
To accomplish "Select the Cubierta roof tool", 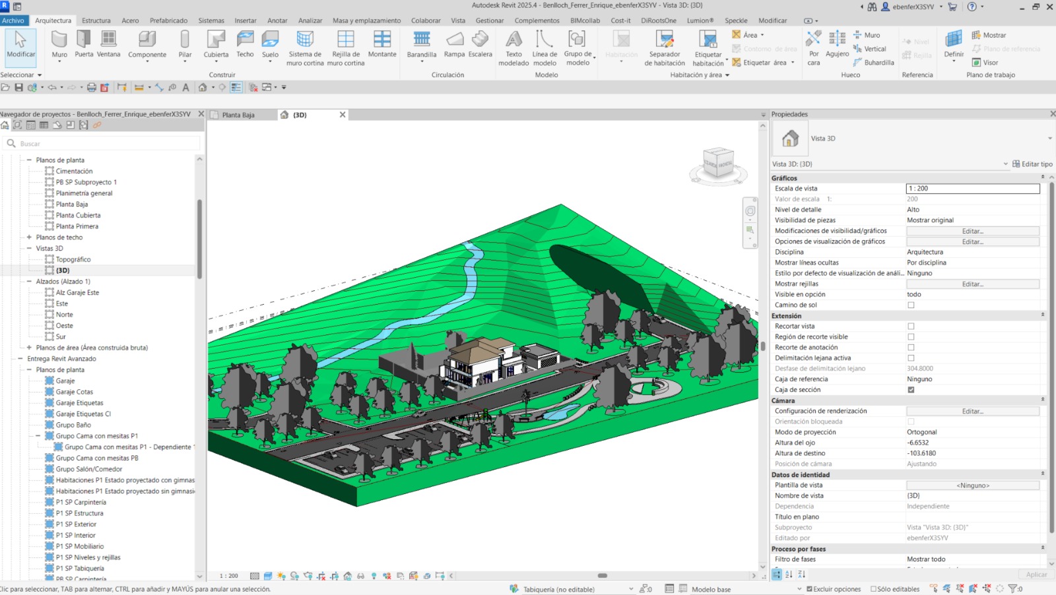I will point(216,44).
